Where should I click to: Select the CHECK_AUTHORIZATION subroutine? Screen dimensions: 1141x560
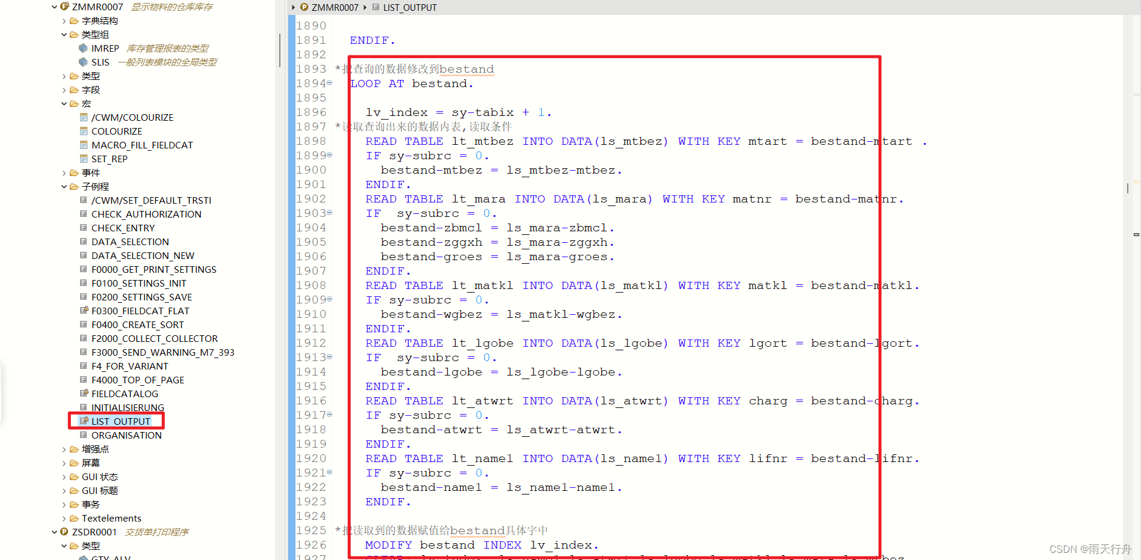(146, 214)
